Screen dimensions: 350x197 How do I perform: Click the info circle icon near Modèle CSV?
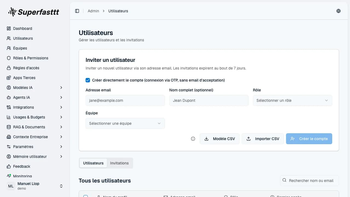pyautogui.click(x=193, y=139)
